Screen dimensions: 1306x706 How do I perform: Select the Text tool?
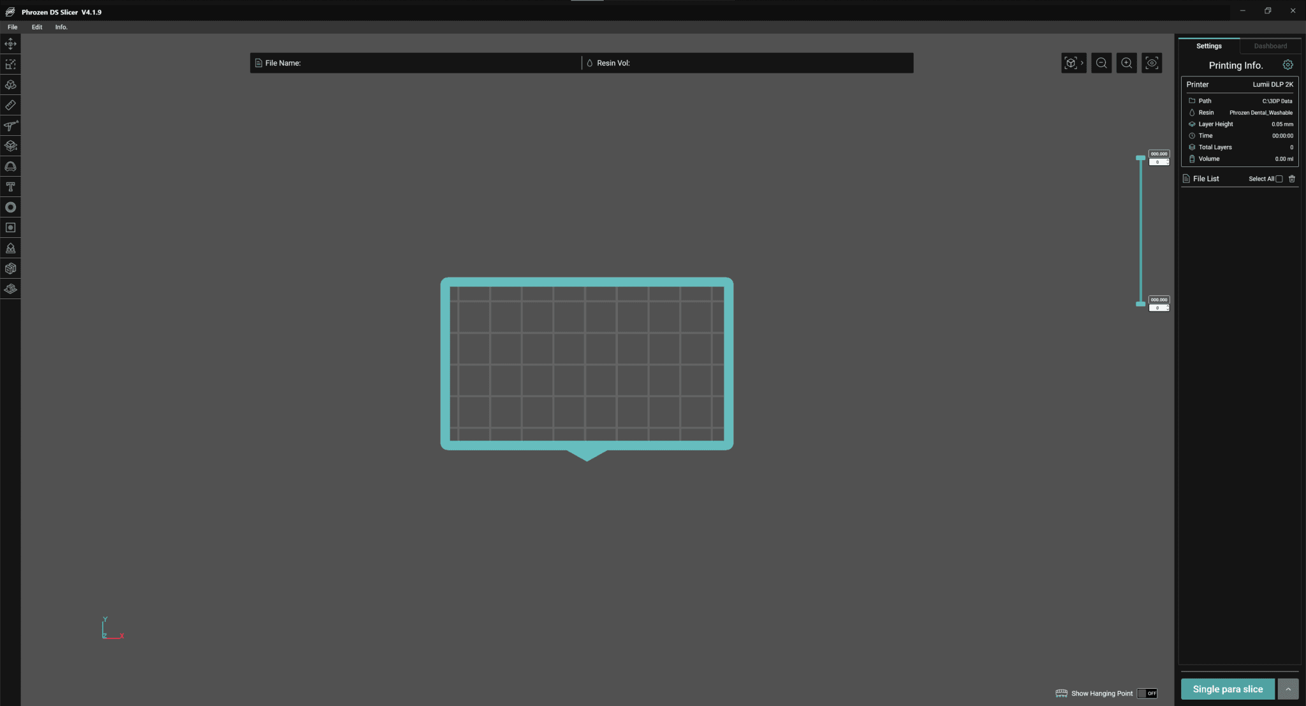coord(10,187)
